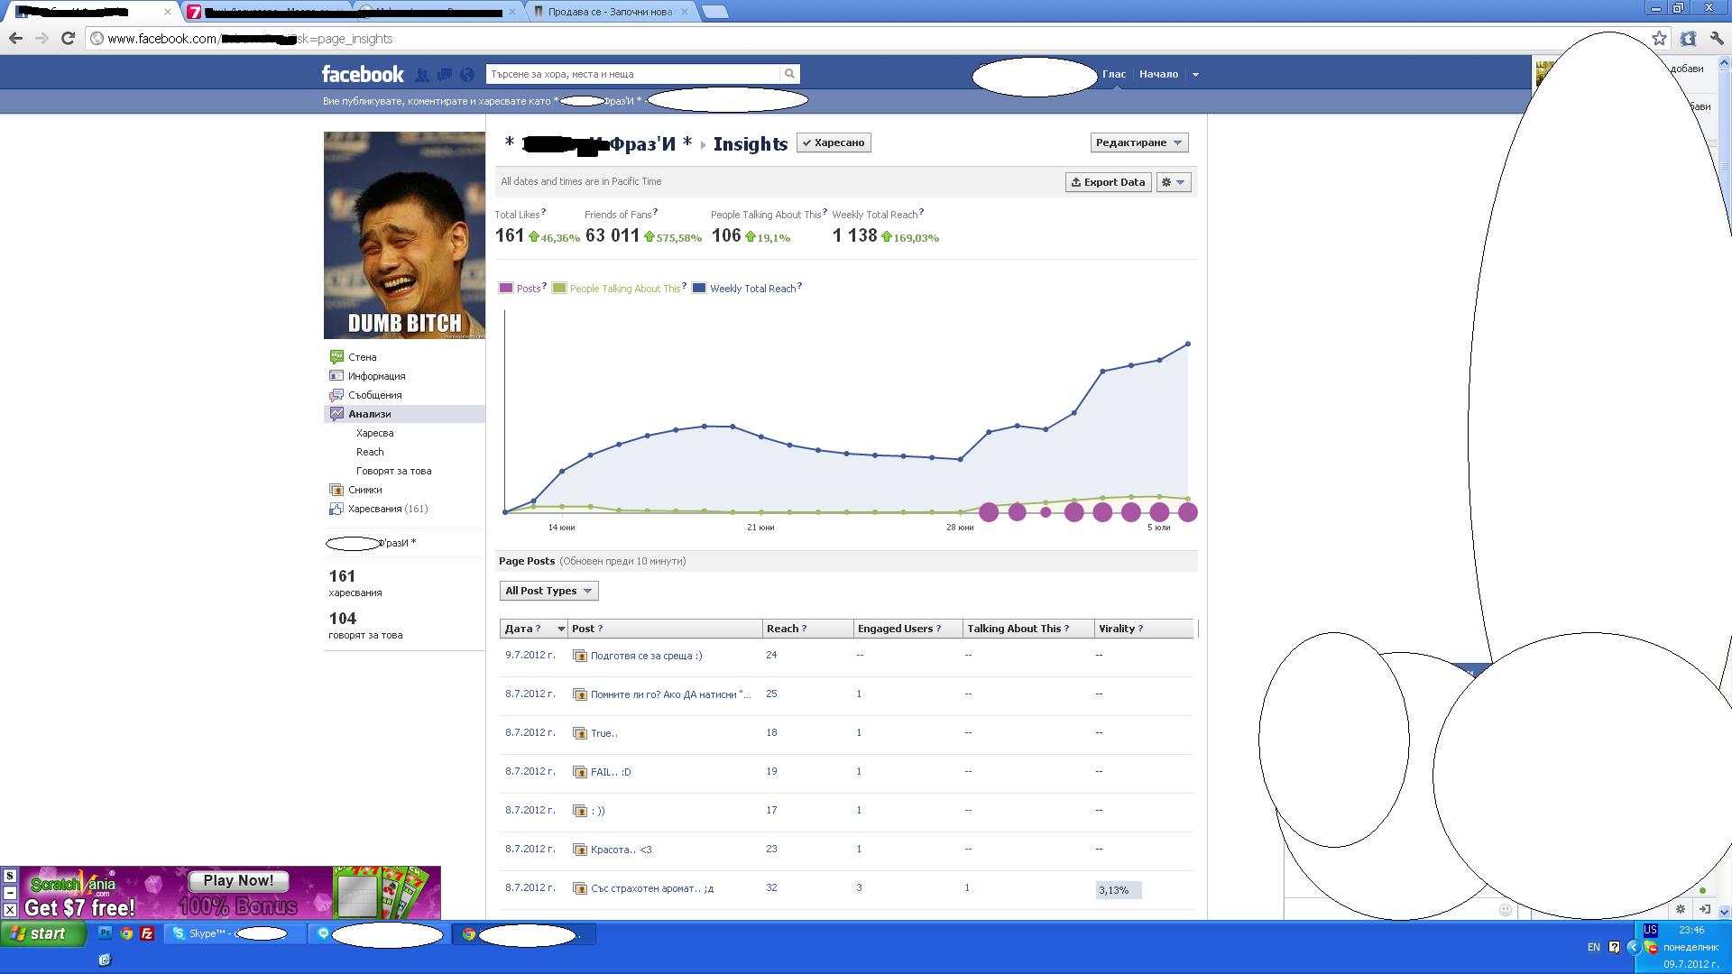Click EN language indicator in tray
Image resolution: width=1732 pixels, height=974 pixels.
[x=1594, y=947]
